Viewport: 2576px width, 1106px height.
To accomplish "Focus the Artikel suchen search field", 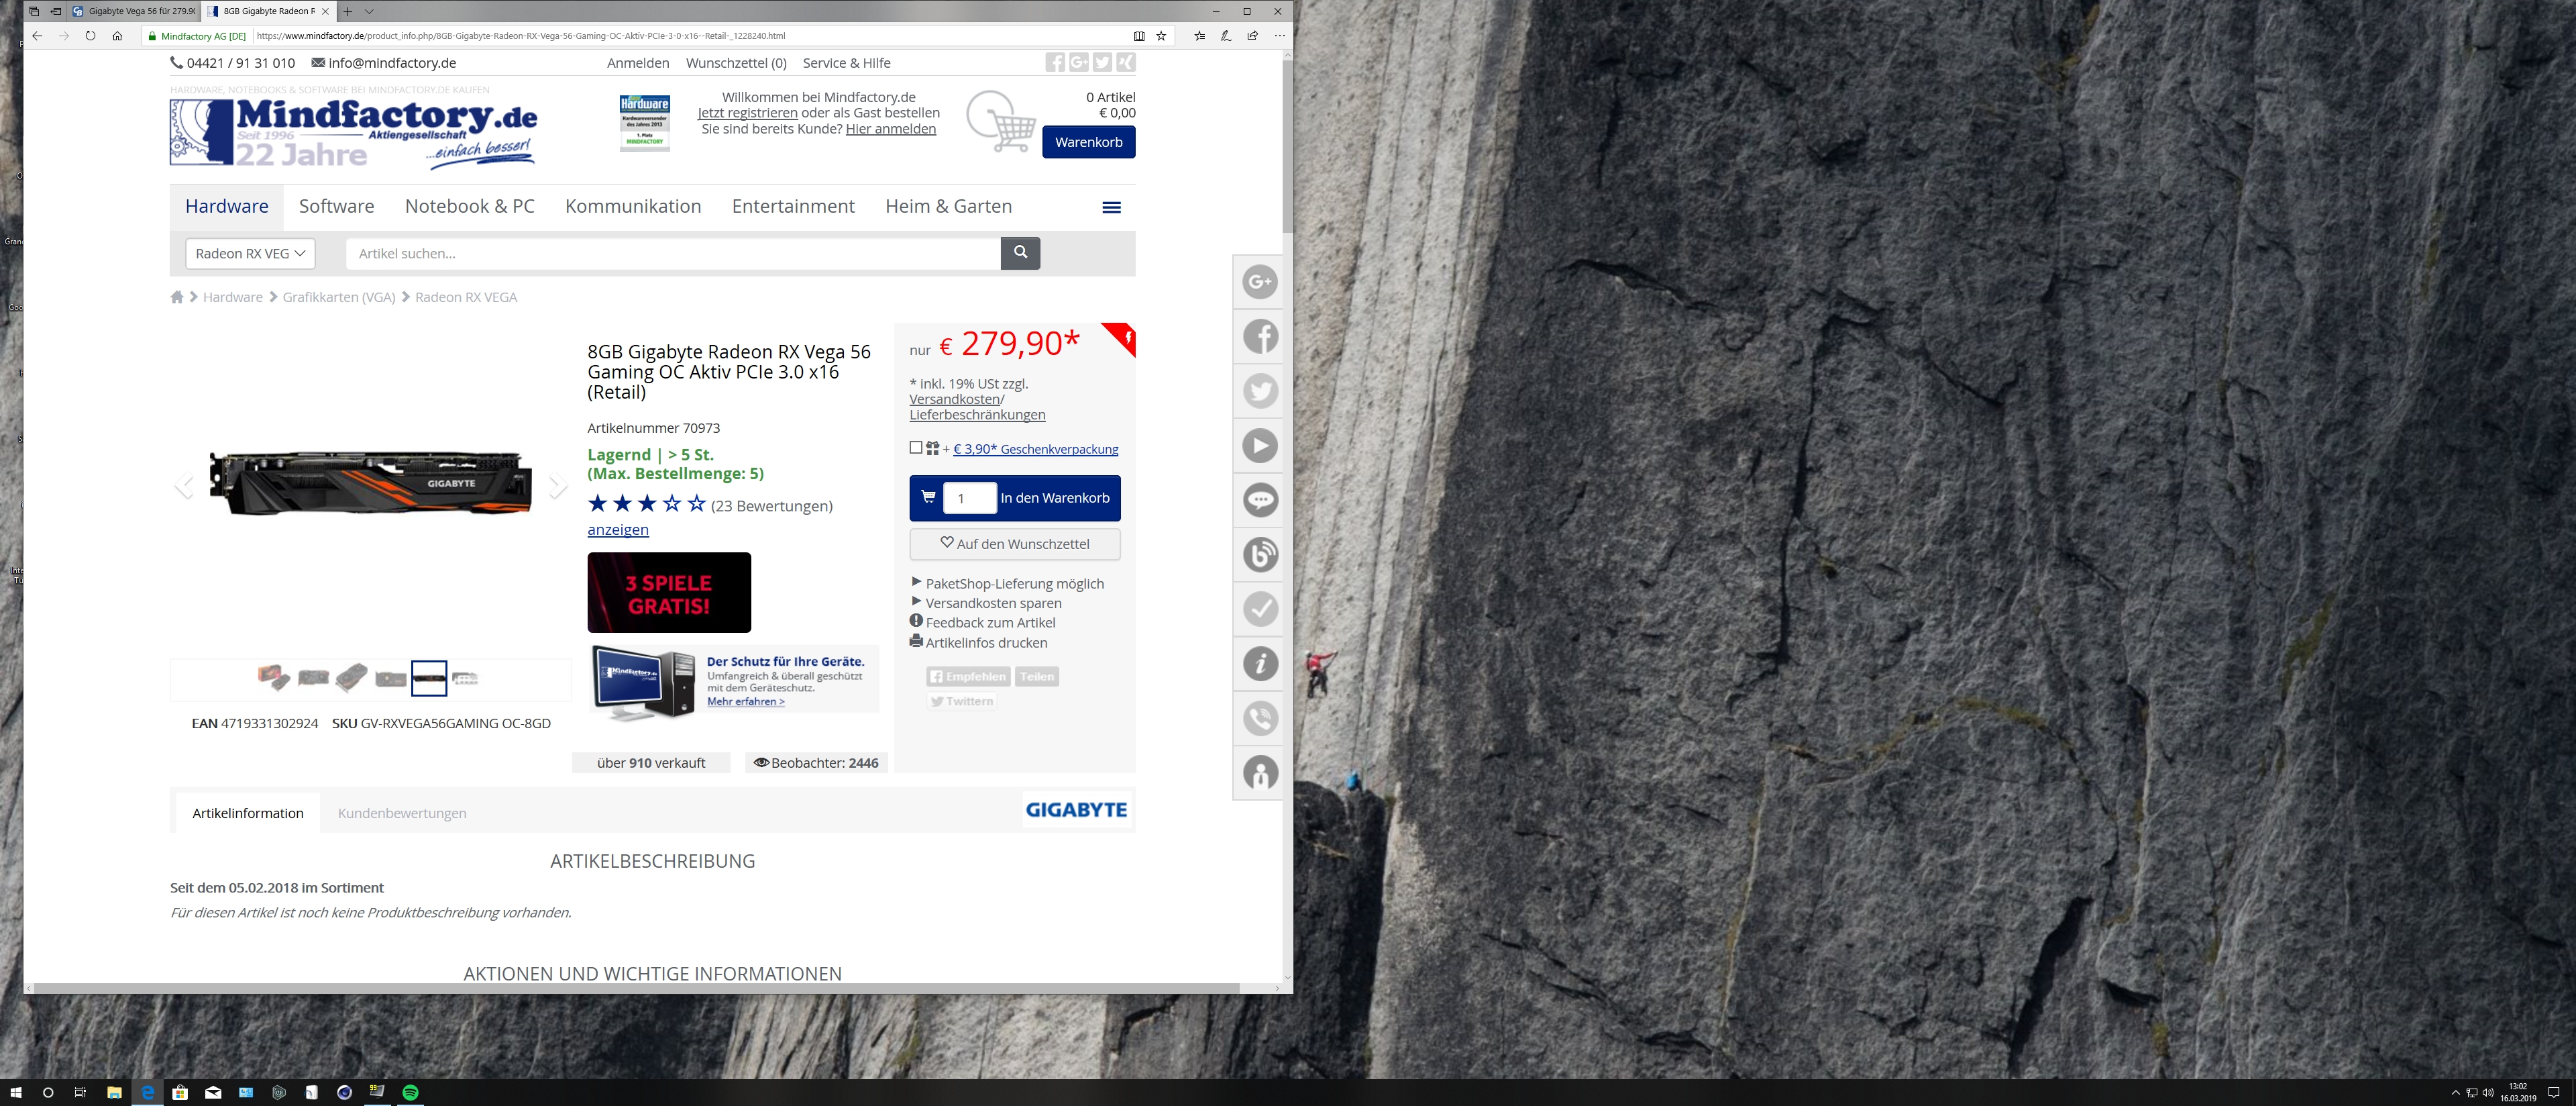I will tap(672, 253).
